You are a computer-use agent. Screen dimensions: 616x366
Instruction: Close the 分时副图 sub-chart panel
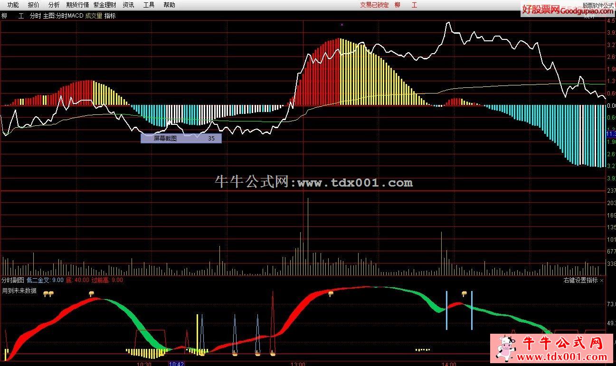(602, 281)
